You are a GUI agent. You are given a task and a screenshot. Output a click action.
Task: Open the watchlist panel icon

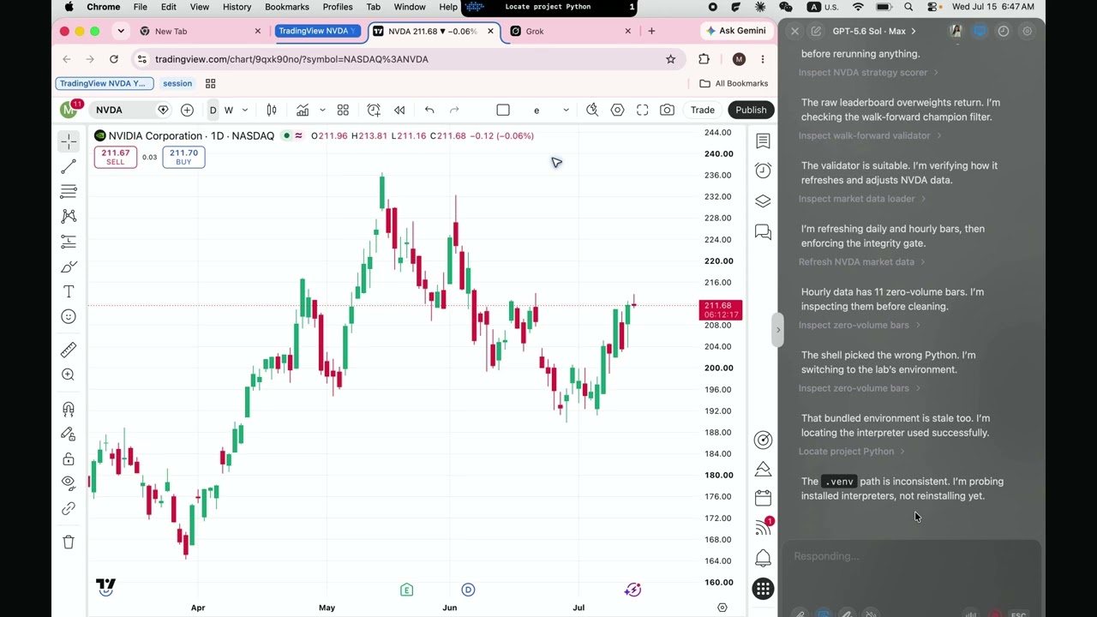[x=763, y=141]
